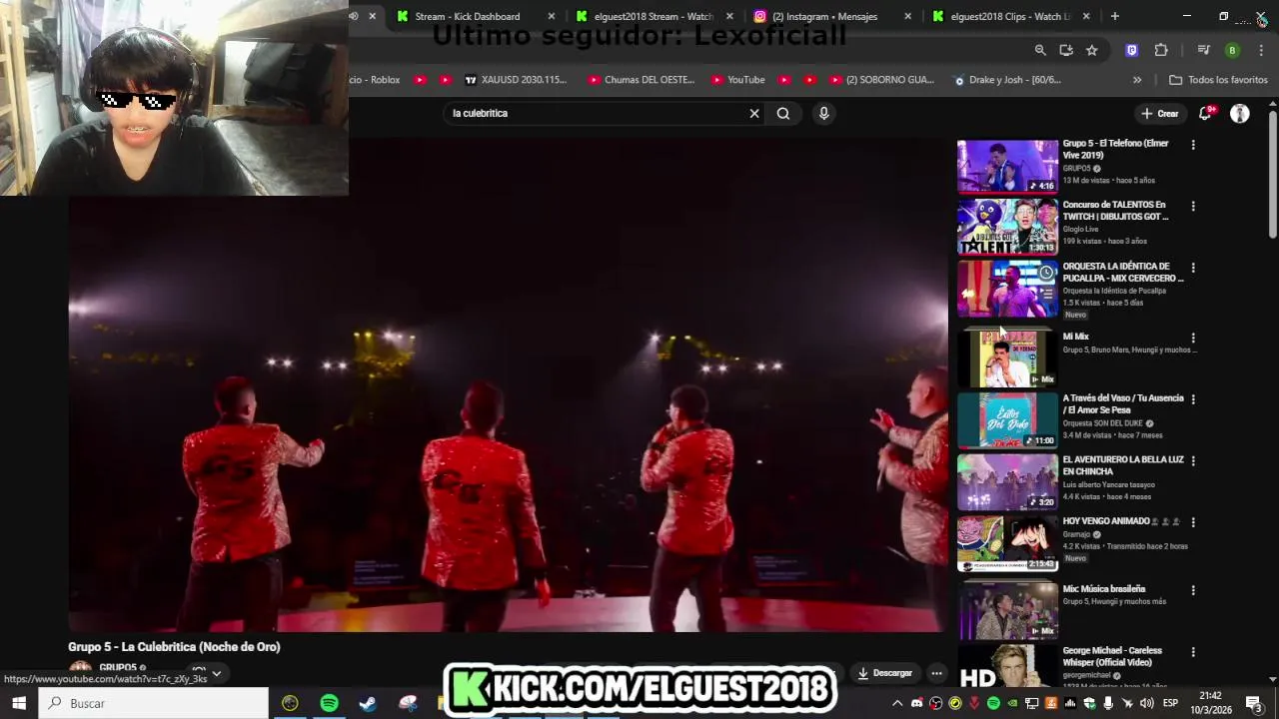
Task: Open the Windows Start menu
Action: coord(19,703)
